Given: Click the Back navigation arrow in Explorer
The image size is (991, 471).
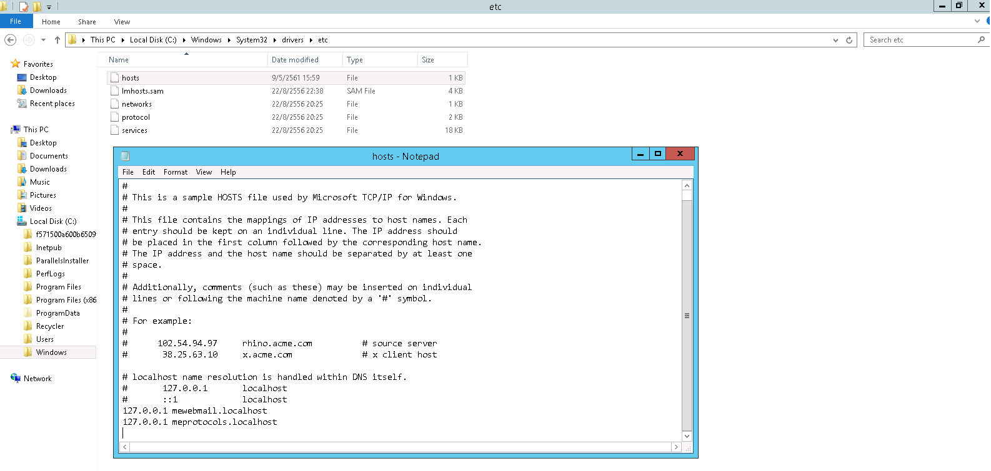Looking at the screenshot, I should click(10, 40).
